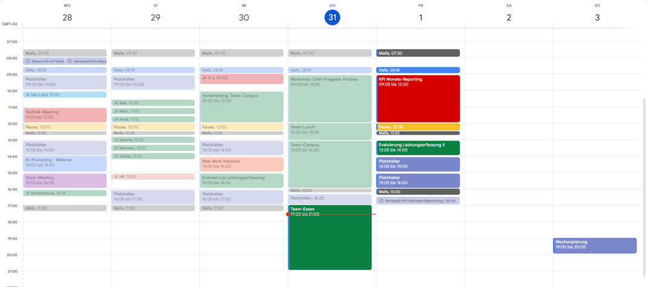
Task: Open Monday Mails 17:00 event
Action: pyautogui.click(x=65, y=208)
